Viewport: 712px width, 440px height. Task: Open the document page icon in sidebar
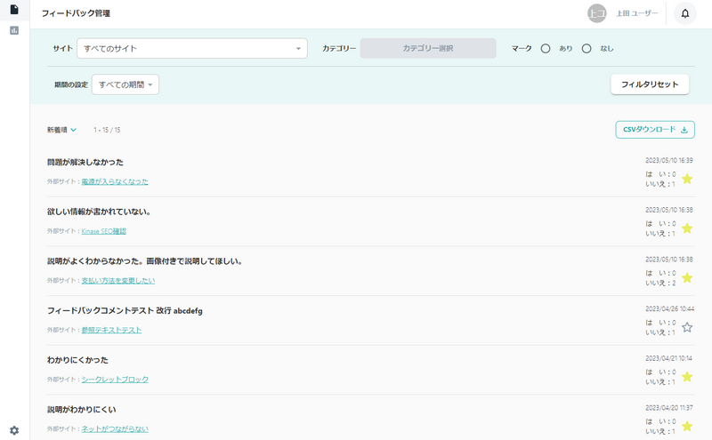pos(13,10)
